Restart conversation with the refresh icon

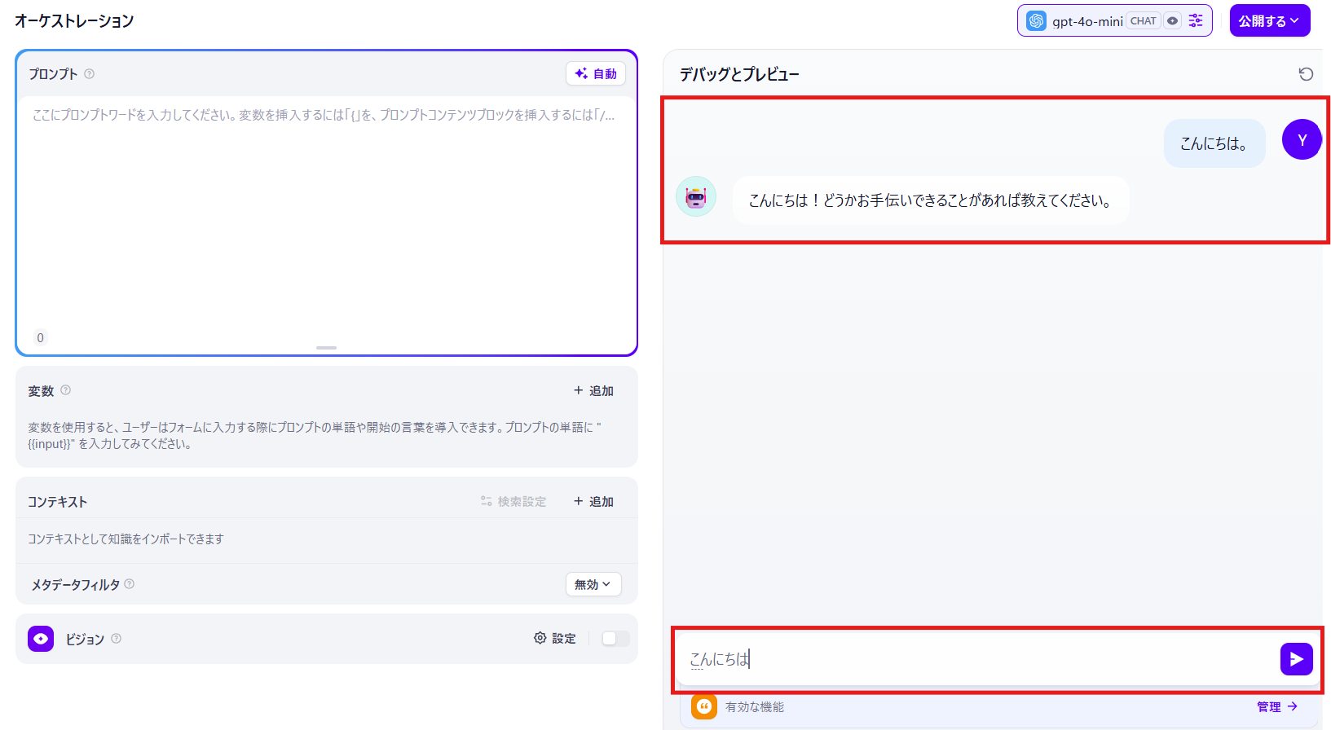click(1306, 74)
